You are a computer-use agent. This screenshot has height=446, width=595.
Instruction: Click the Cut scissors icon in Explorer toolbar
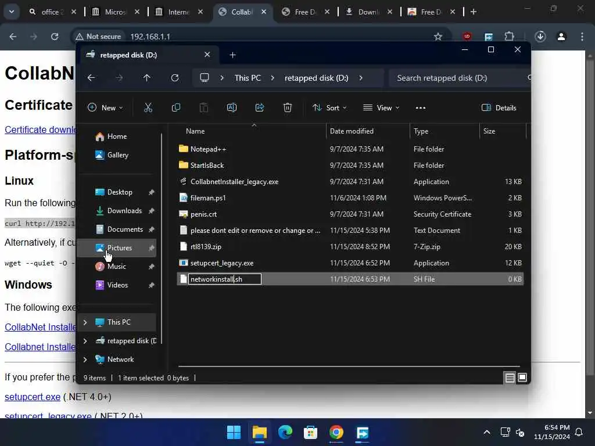point(148,107)
